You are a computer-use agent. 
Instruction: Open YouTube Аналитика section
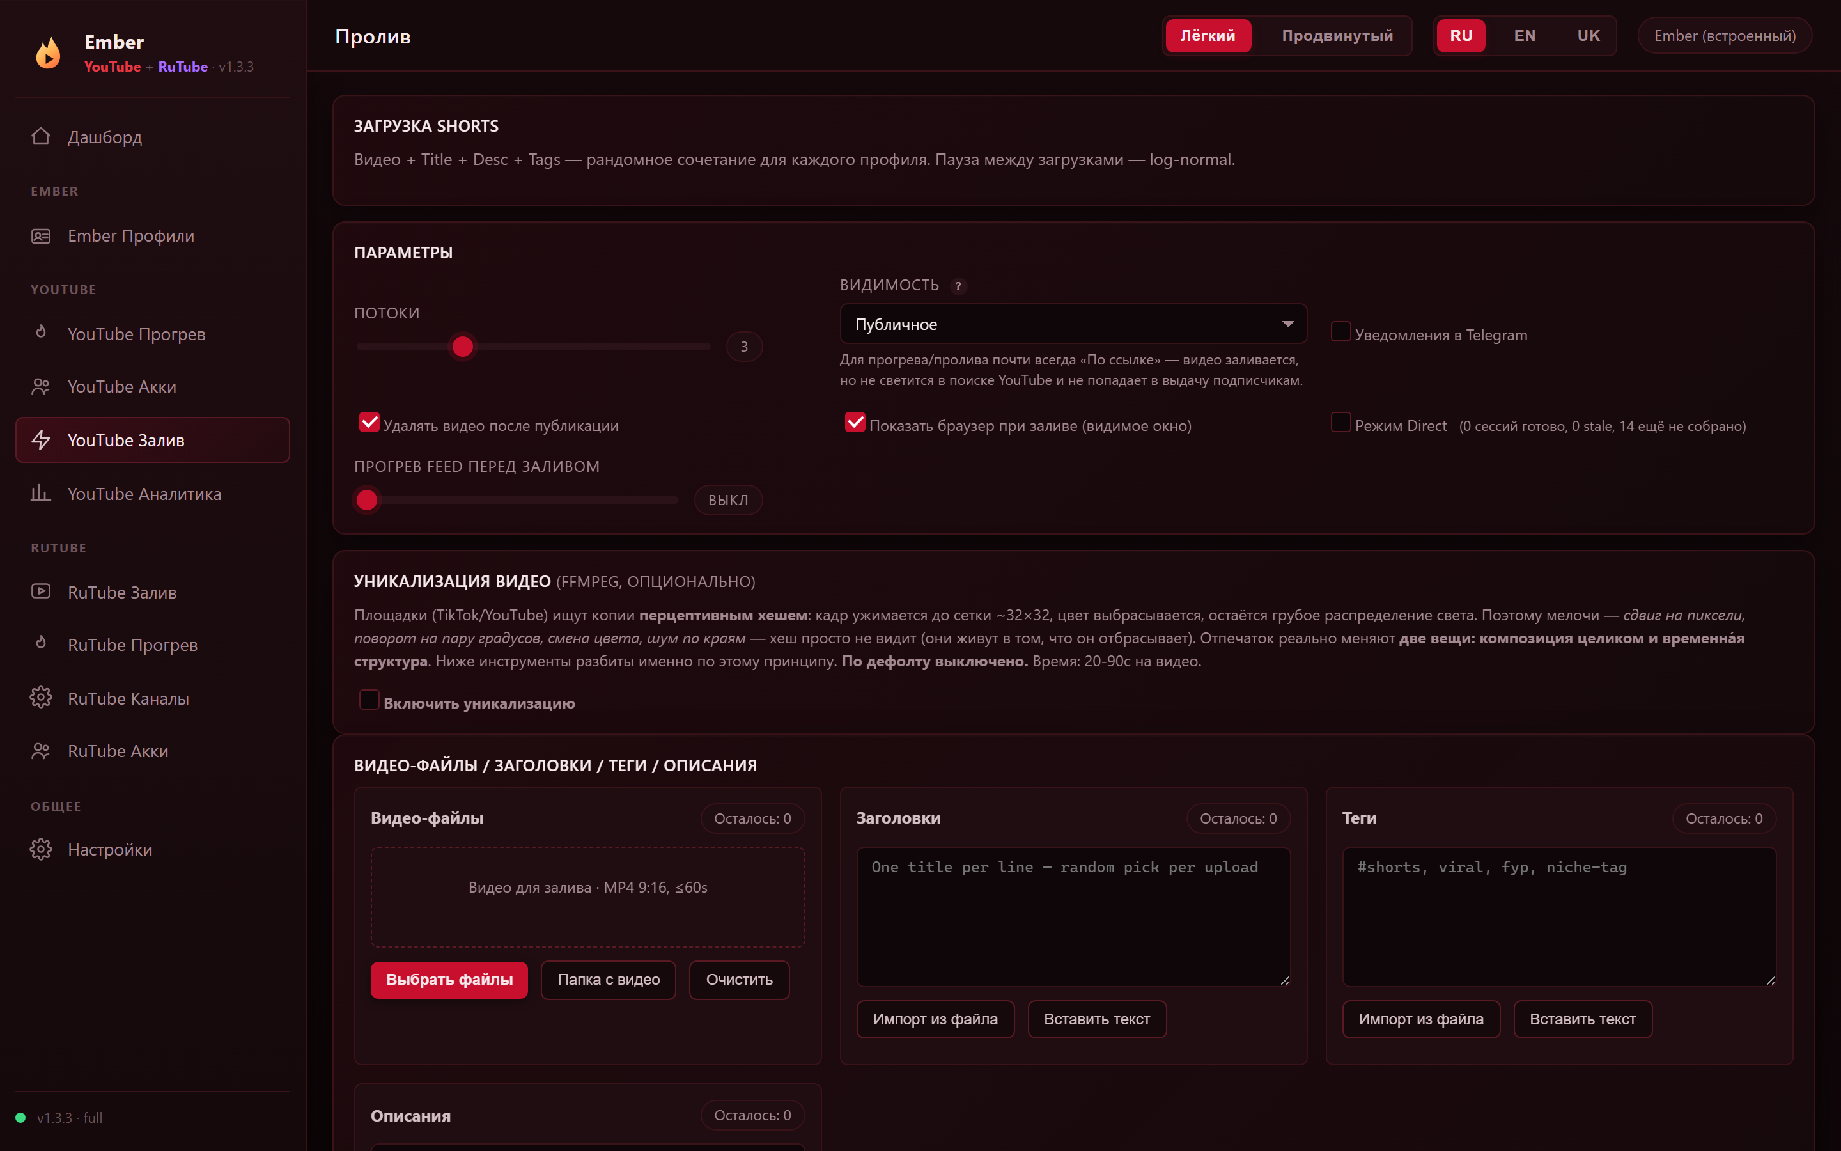coord(152,494)
